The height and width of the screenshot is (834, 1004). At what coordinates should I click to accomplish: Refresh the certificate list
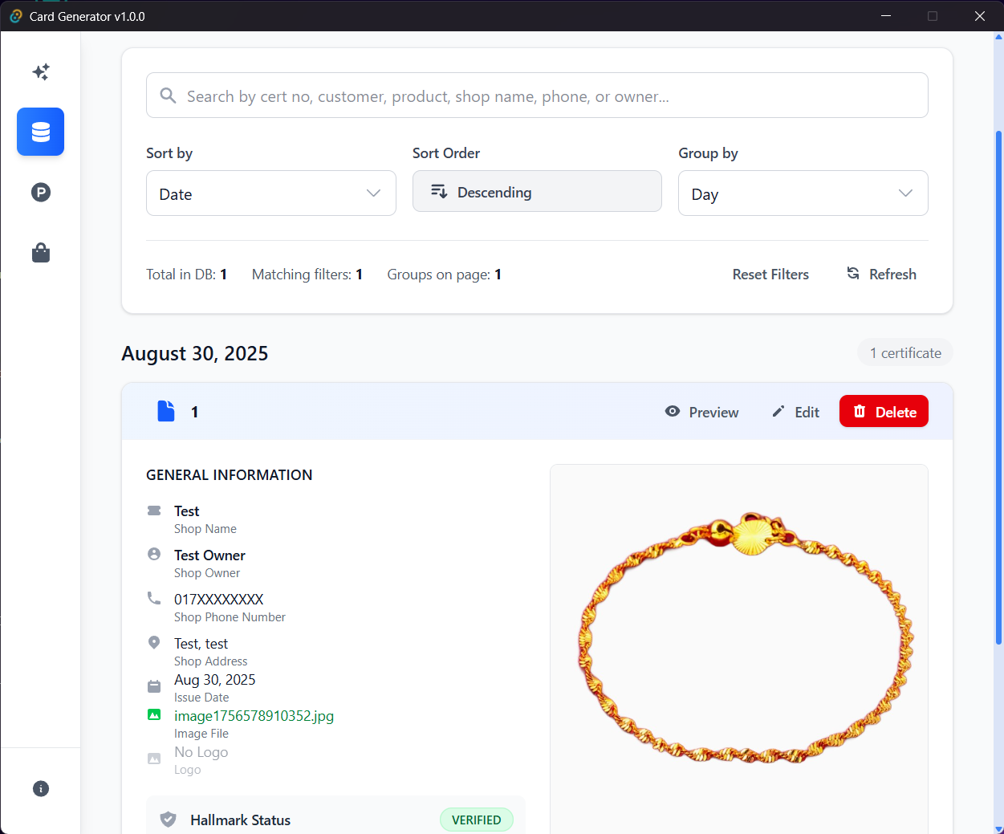881,275
